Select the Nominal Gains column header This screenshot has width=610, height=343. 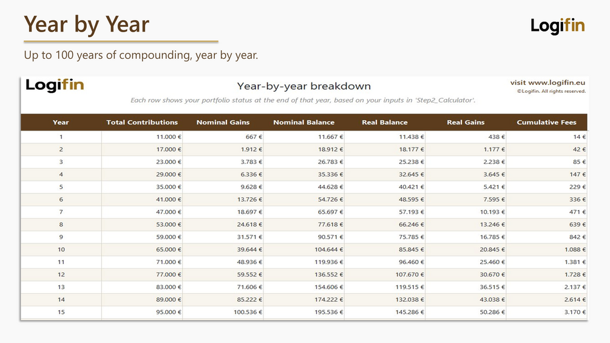(x=223, y=122)
